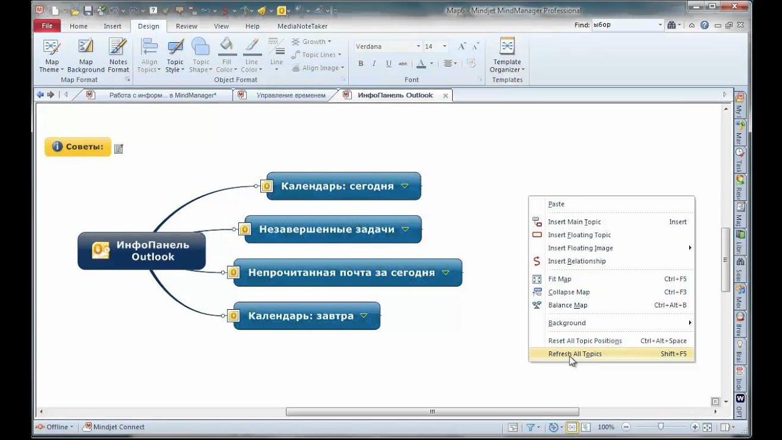Click the File button

47,26
